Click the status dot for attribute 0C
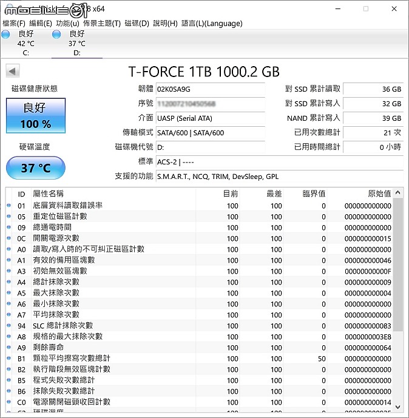Image resolution: width=409 pixels, height=418 pixels. pos(8,238)
